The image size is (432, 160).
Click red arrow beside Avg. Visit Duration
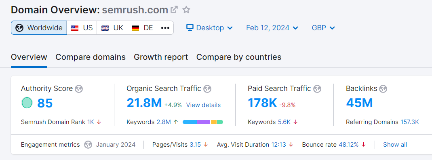click(291, 145)
